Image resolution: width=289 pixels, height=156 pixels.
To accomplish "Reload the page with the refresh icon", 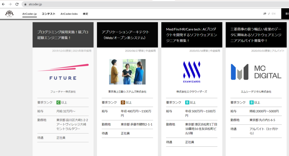I will [x=17, y=4].
